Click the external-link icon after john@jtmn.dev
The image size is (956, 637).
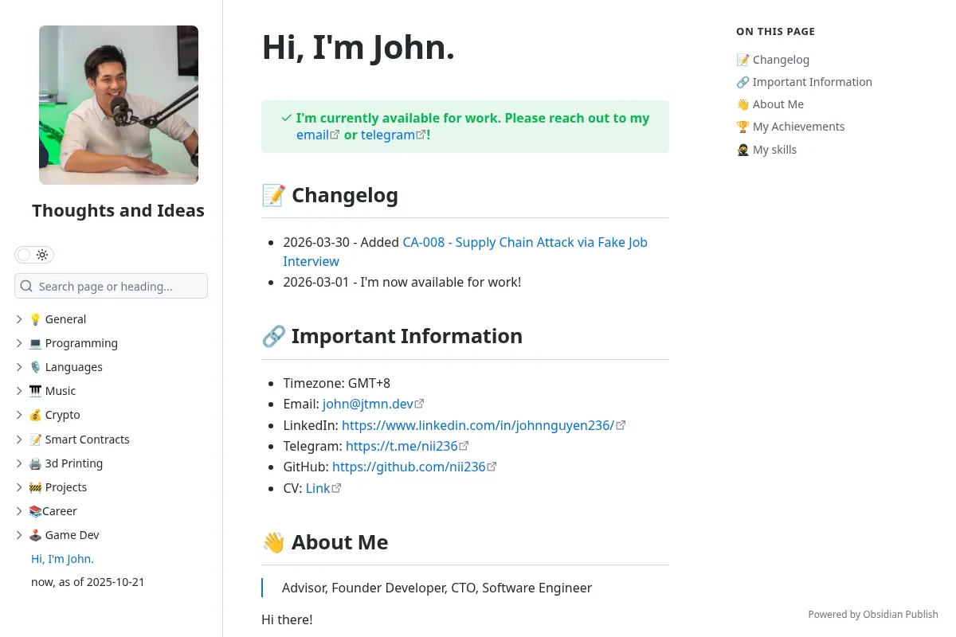point(420,404)
